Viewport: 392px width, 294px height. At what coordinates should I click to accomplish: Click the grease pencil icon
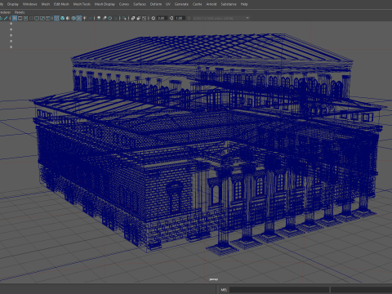point(6,18)
